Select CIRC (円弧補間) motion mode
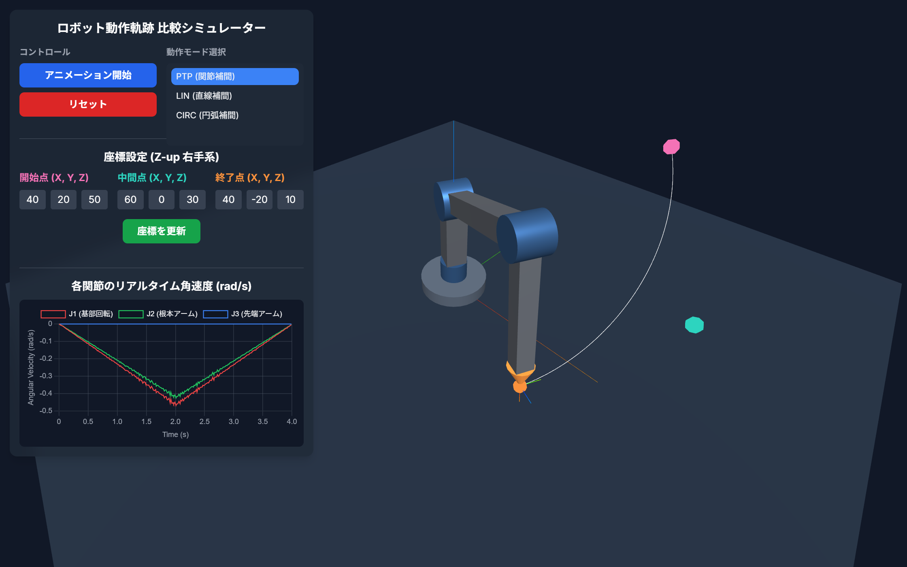Image resolution: width=907 pixels, height=567 pixels. pyautogui.click(x=235, y=115)
